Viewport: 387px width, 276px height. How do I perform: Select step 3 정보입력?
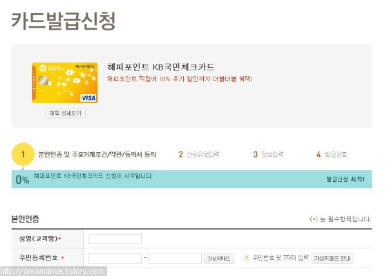[268, 154]
